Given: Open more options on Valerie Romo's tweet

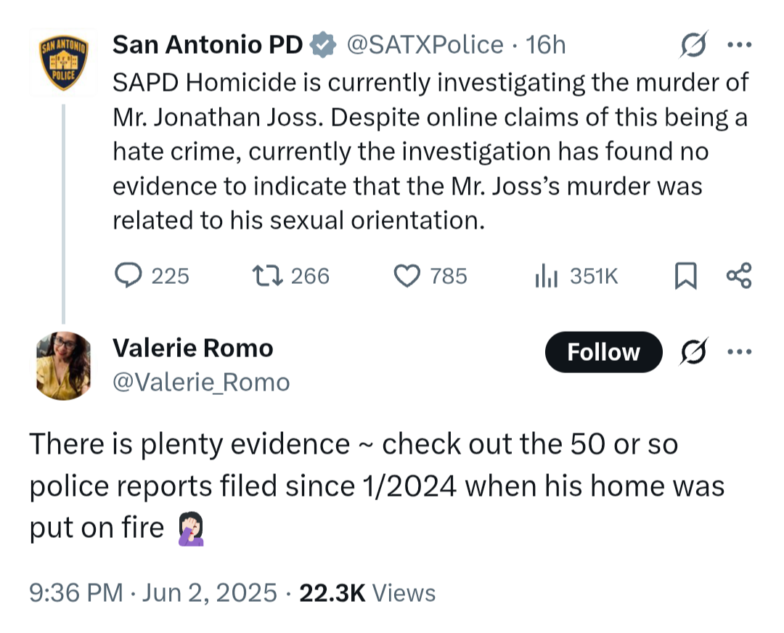Looking at the screenshot, I should pos(739,351).
